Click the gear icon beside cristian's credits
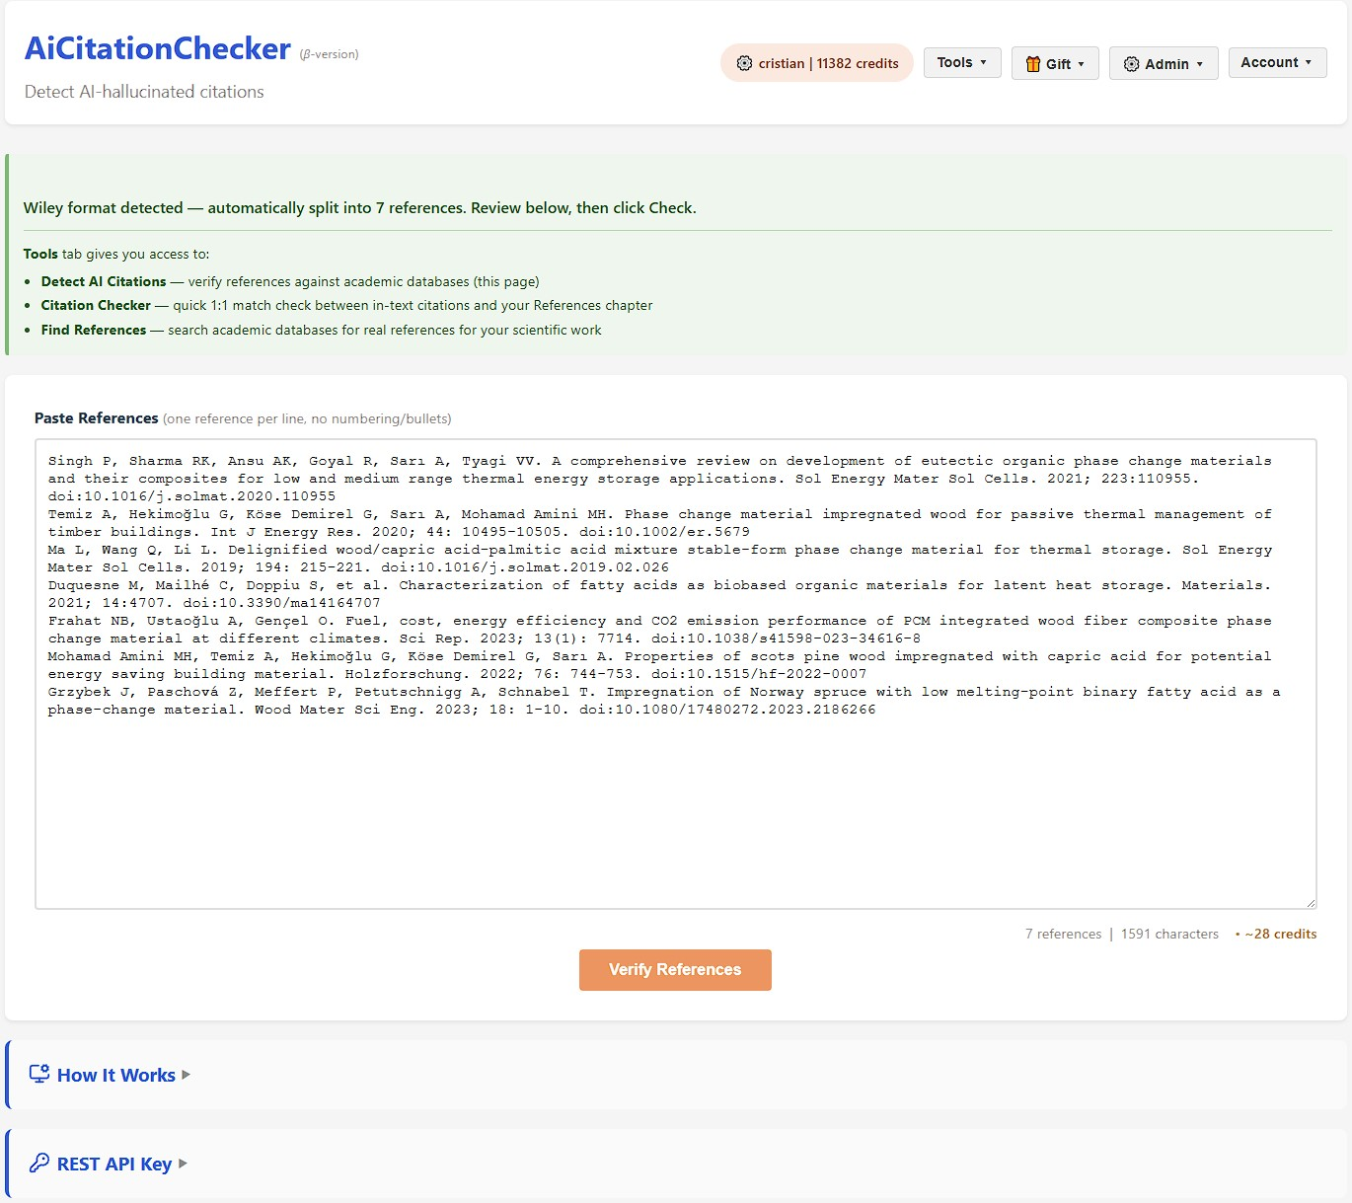The height and width of the screenshot is (1203, 1352). point(744,62)
